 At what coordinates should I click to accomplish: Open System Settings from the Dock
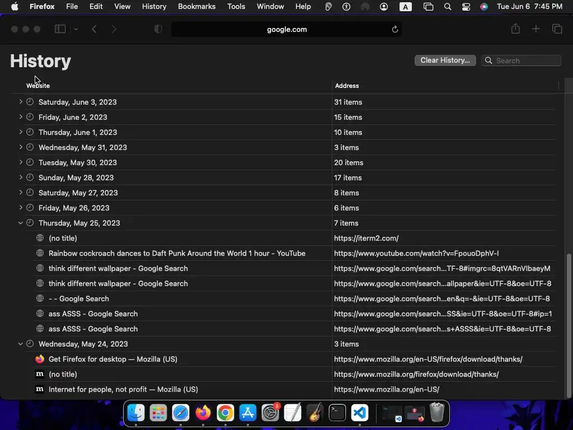(x=270, y=413)
